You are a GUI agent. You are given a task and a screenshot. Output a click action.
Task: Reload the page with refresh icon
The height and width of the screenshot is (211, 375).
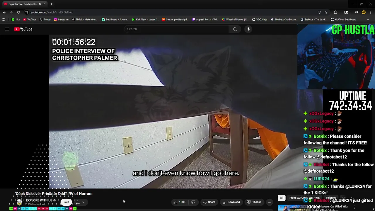pos(18,12)
